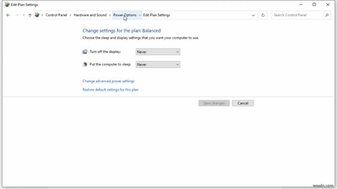Click label 'Put the computer to sleep:'

[110, 64]
